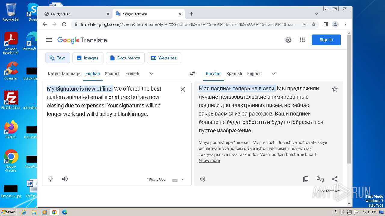
Task: Select the Documents translation mode
Action: 125,58
